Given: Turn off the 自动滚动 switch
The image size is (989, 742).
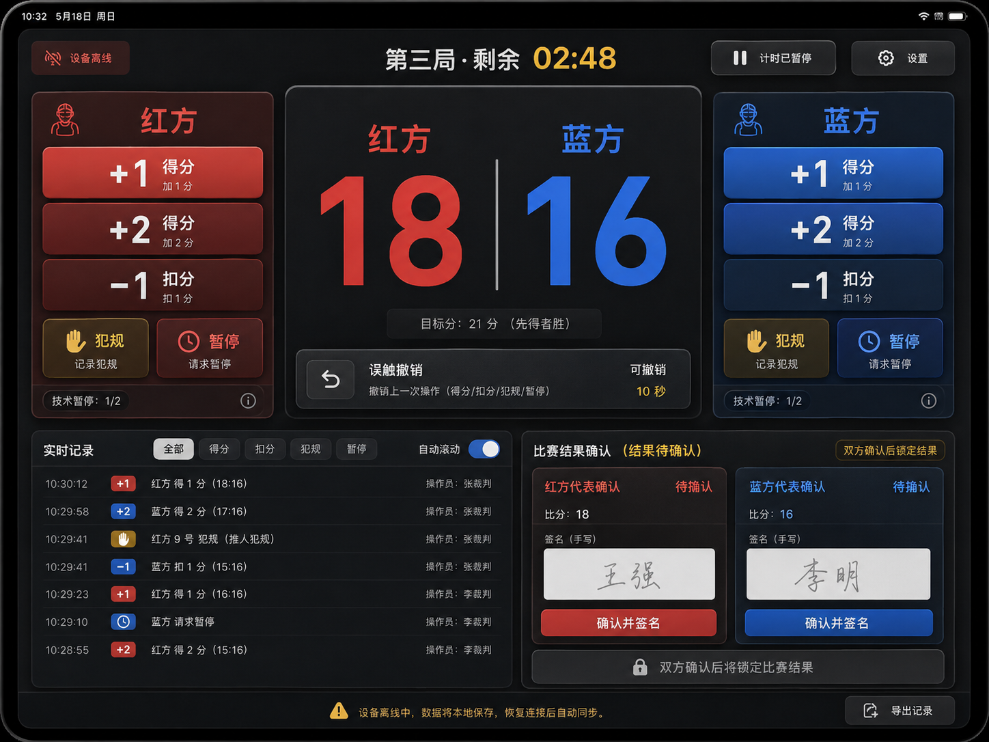Looking at the screenshot, I should [484, 449].
